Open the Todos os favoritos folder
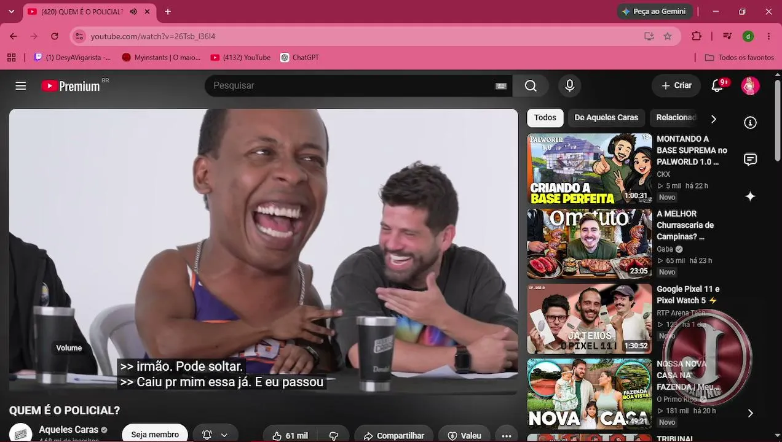The width and height of the screenshot is (782, 442). [x=740, y=58]
